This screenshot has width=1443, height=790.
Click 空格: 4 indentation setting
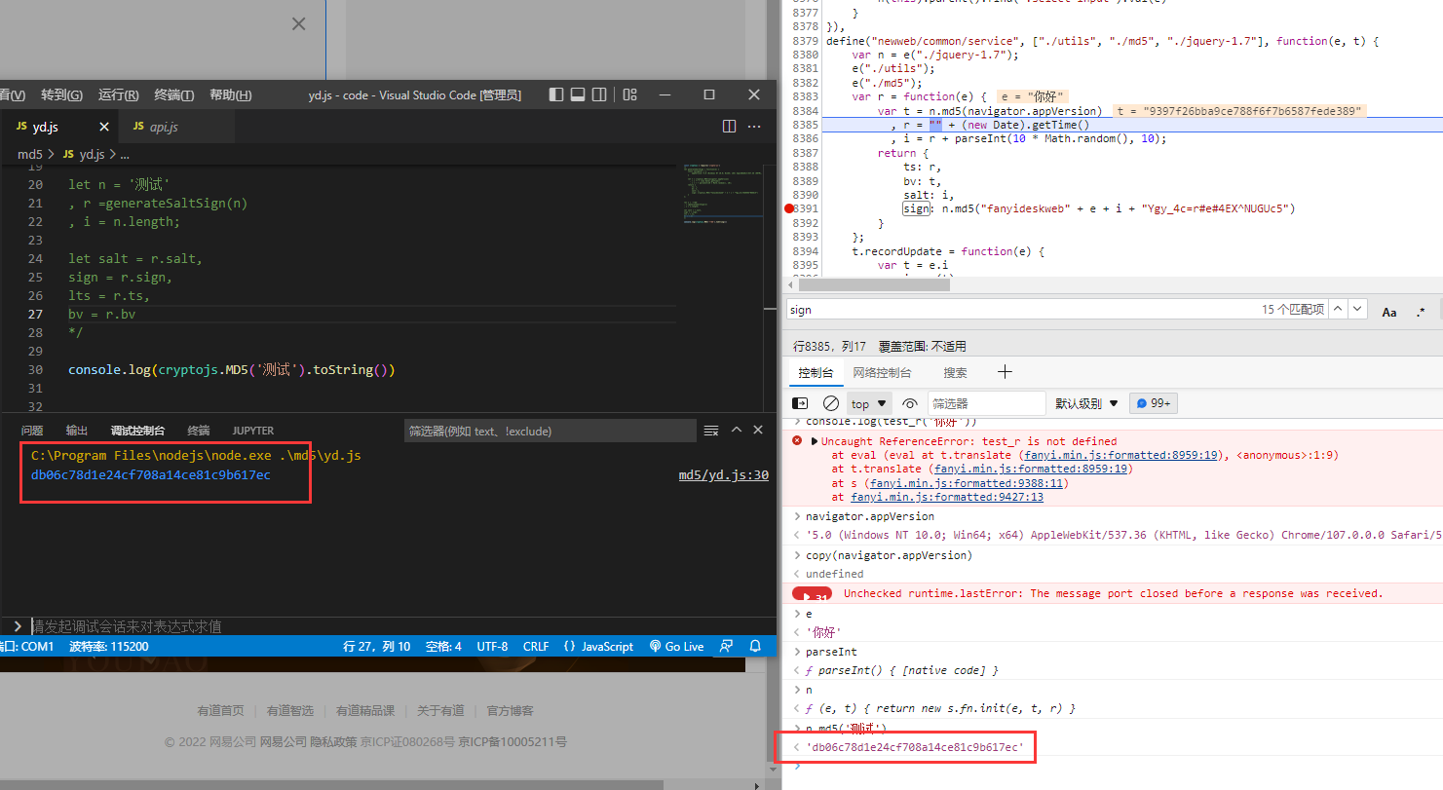pyautogui.click(x=443, y=646)
